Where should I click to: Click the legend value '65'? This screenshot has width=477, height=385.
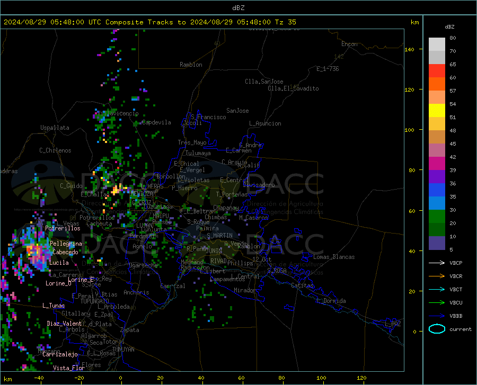click(453, 65)
